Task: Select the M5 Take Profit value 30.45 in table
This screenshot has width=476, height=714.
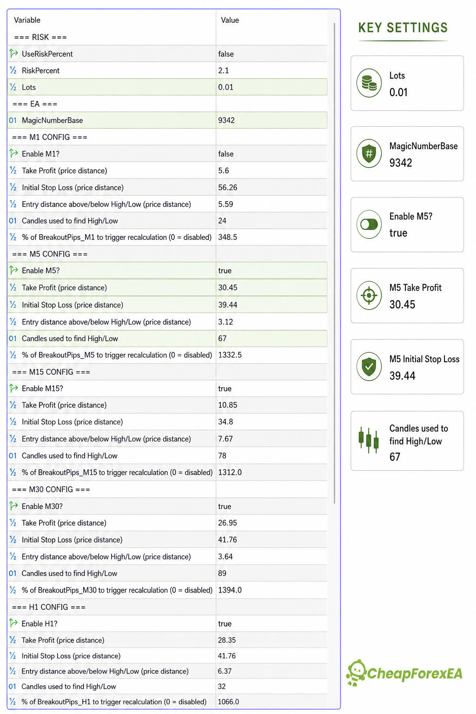Action: [228, 288]
